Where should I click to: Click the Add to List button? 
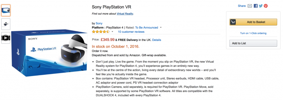point(253,43)
